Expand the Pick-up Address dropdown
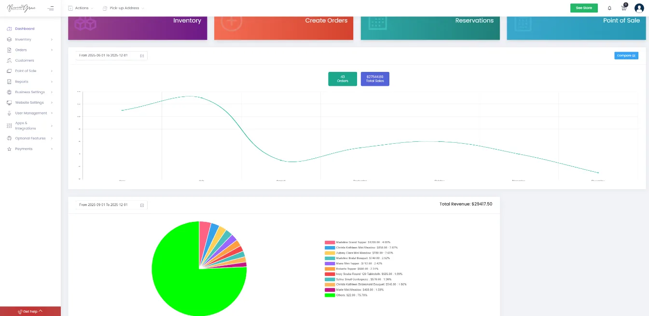 pyautogui.click(x=122, y=8)
